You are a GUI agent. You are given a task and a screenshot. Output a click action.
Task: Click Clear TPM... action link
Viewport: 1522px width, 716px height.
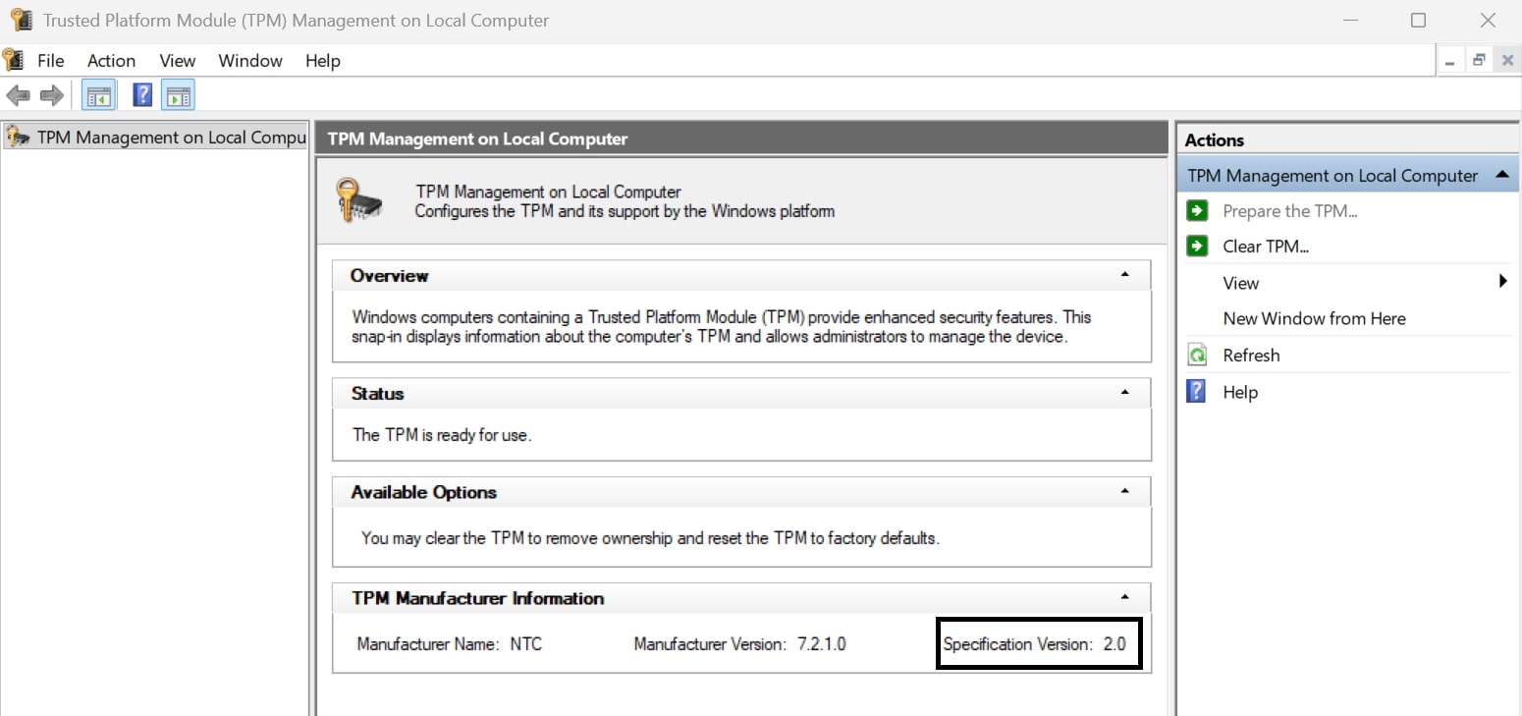(x=1266, y=247)
